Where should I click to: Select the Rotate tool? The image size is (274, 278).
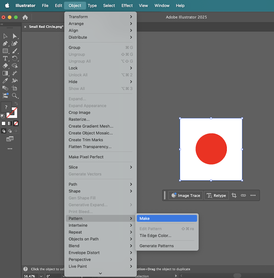[15, 58]
